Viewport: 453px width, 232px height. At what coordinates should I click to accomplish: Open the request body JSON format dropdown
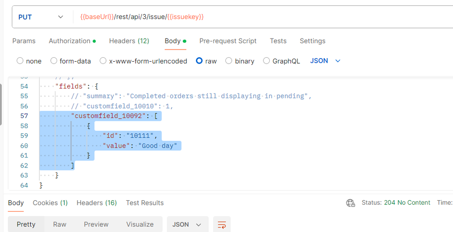[x=325, y=61]
